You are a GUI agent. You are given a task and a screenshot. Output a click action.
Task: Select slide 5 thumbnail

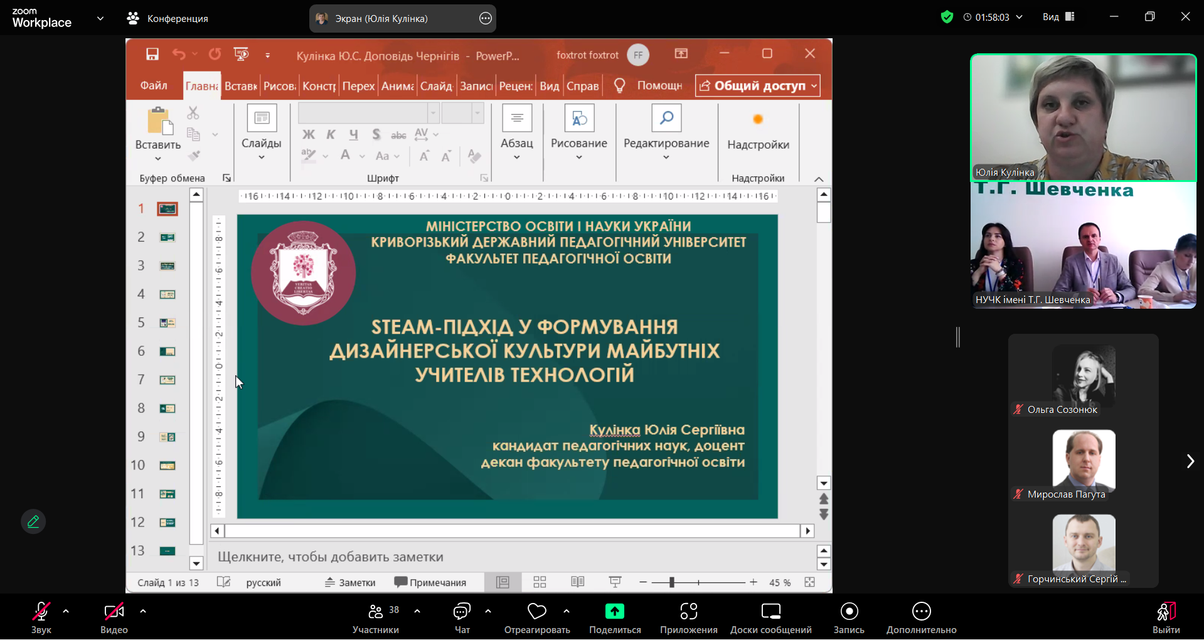[167, 323]
